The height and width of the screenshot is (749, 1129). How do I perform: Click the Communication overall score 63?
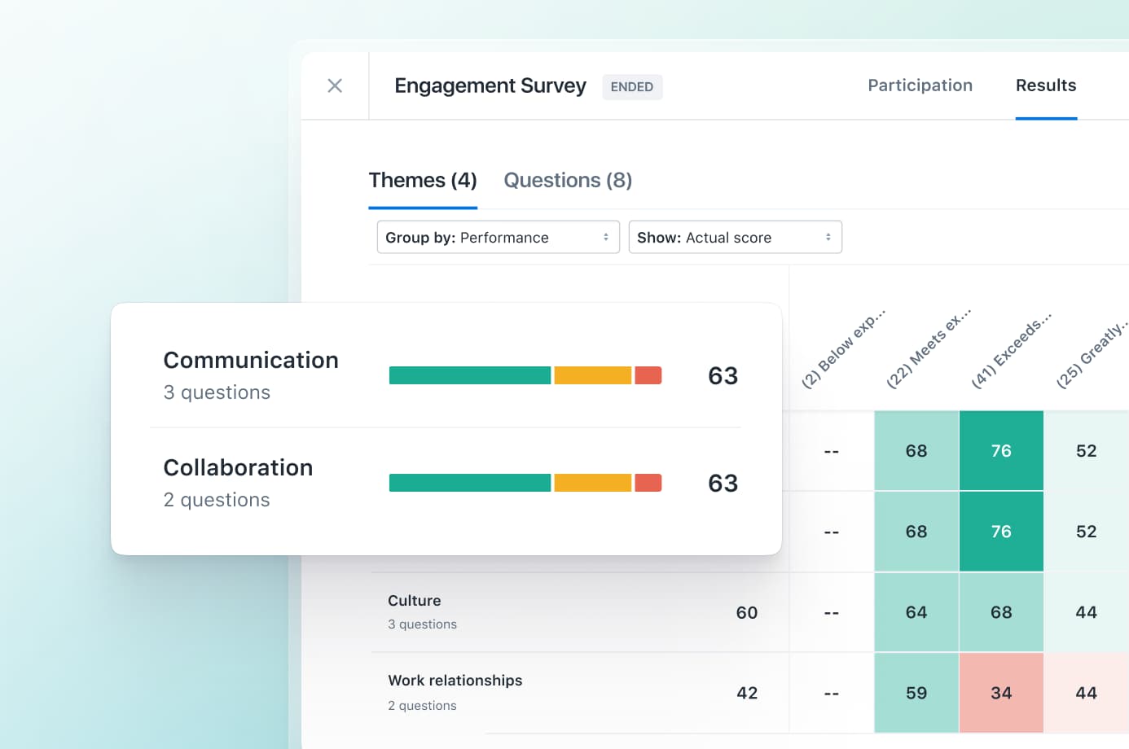[723, 375]
